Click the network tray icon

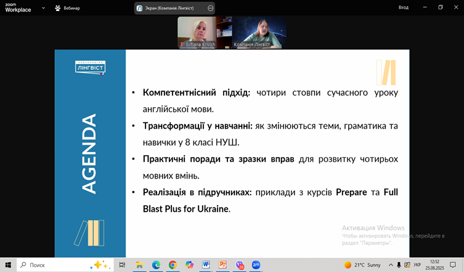coord(407,265)
